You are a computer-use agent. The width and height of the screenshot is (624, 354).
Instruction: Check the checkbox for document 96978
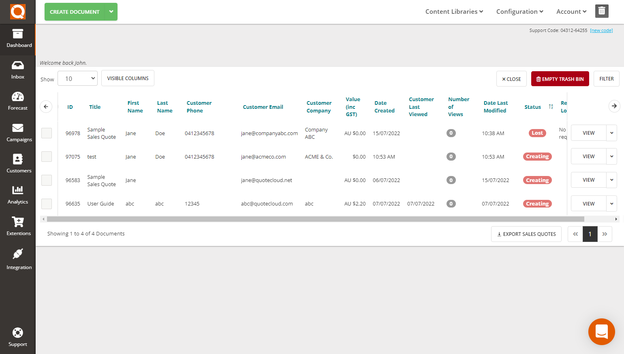[x=46, y=133]
